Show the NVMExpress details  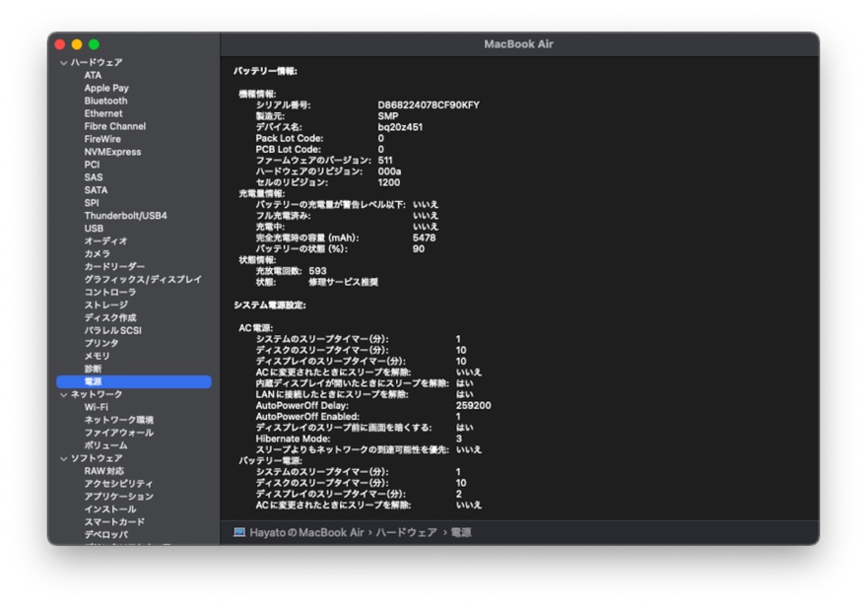pyautogui.click(x=111, y=152)
